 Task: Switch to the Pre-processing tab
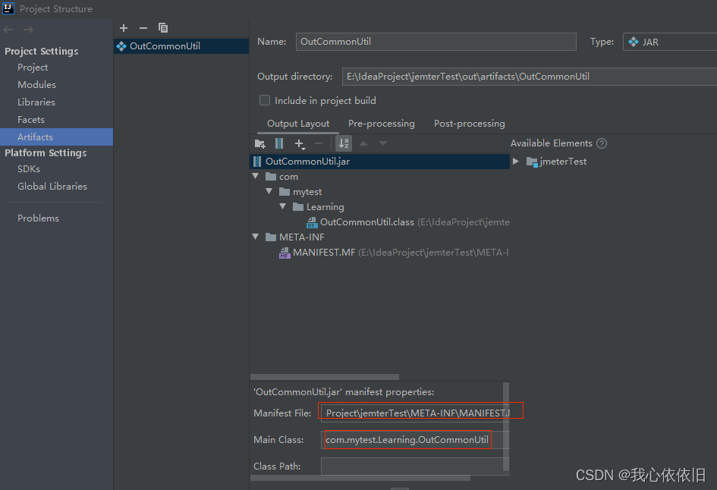click(381, 123)
